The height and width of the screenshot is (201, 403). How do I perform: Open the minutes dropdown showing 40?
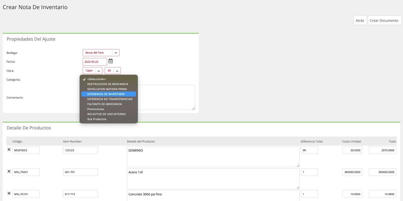pos(113,71)
